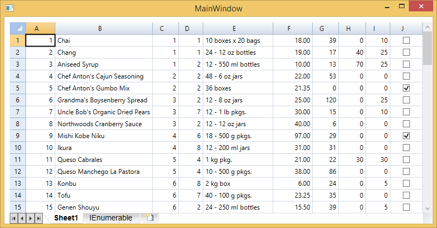The height and width of the screenshot is (228, 437).
Task: Select cell '10 boxes x 20 bags'
Action: tap(238, 41)
